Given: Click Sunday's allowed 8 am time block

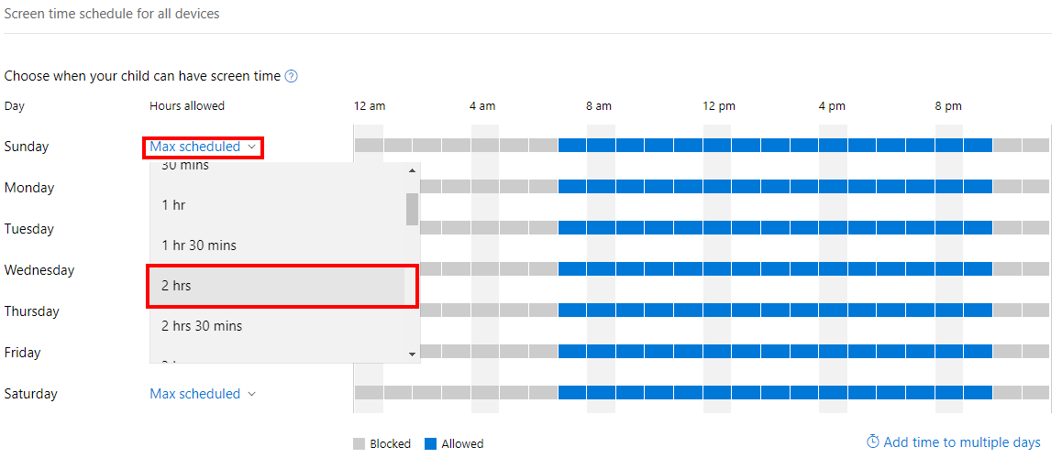Looking at the screenshot, I should pos(601,146).
